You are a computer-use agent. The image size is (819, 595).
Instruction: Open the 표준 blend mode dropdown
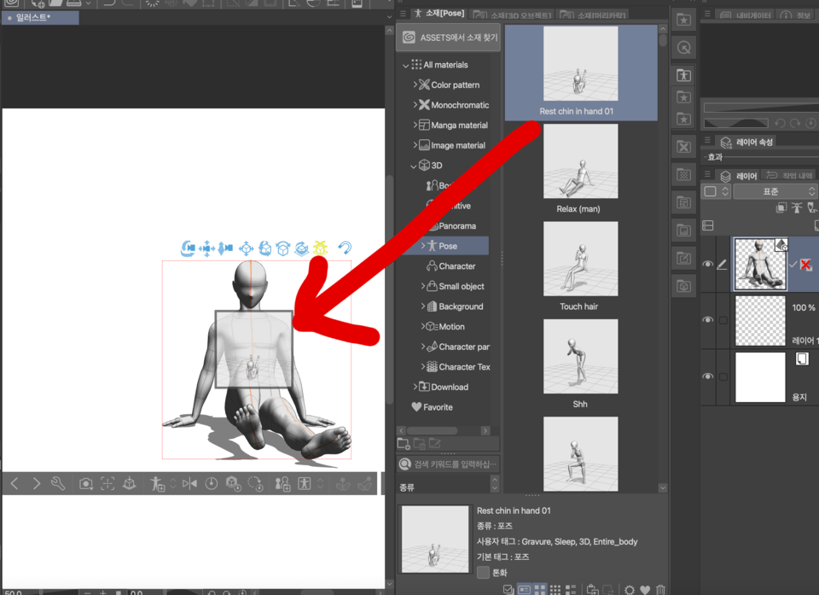(x=775, y=191)
